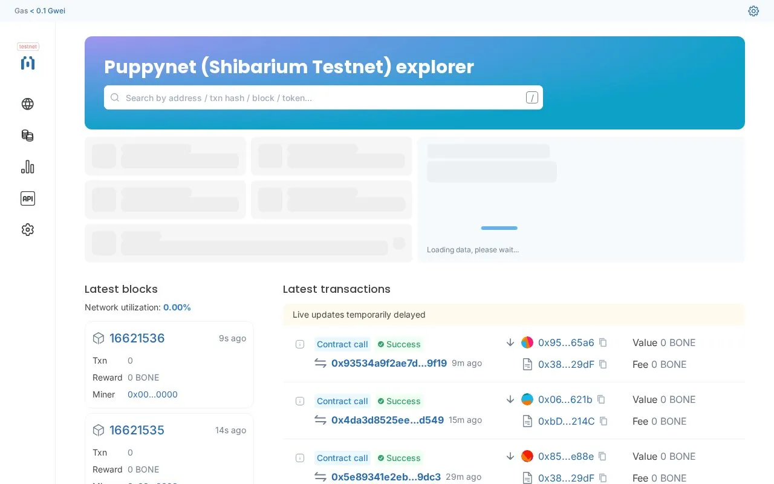The image size is (774, 484).
Task: Open block 16621536
Action: 137,338
